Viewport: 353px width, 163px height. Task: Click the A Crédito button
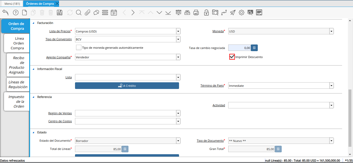coord(127,86)
